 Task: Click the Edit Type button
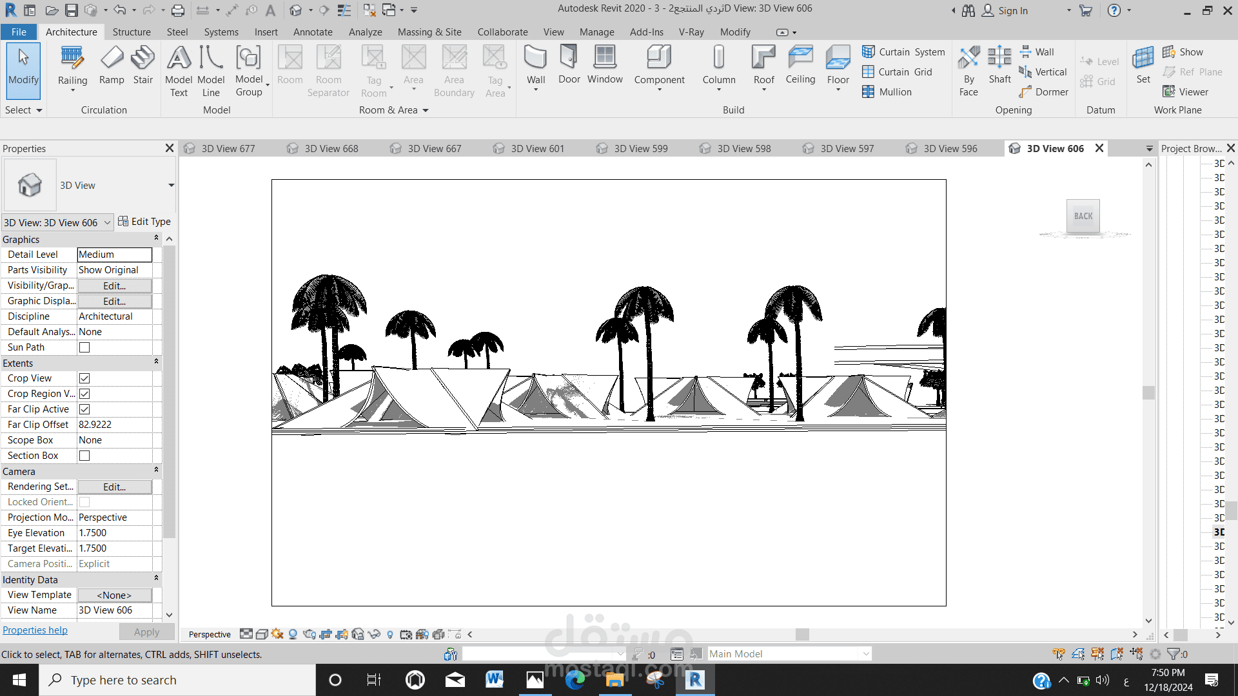[x=144, y=222]
